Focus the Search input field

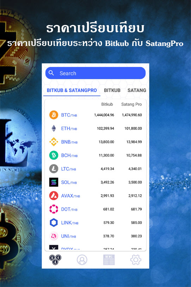pyautogui.click(x=95, y=73)
